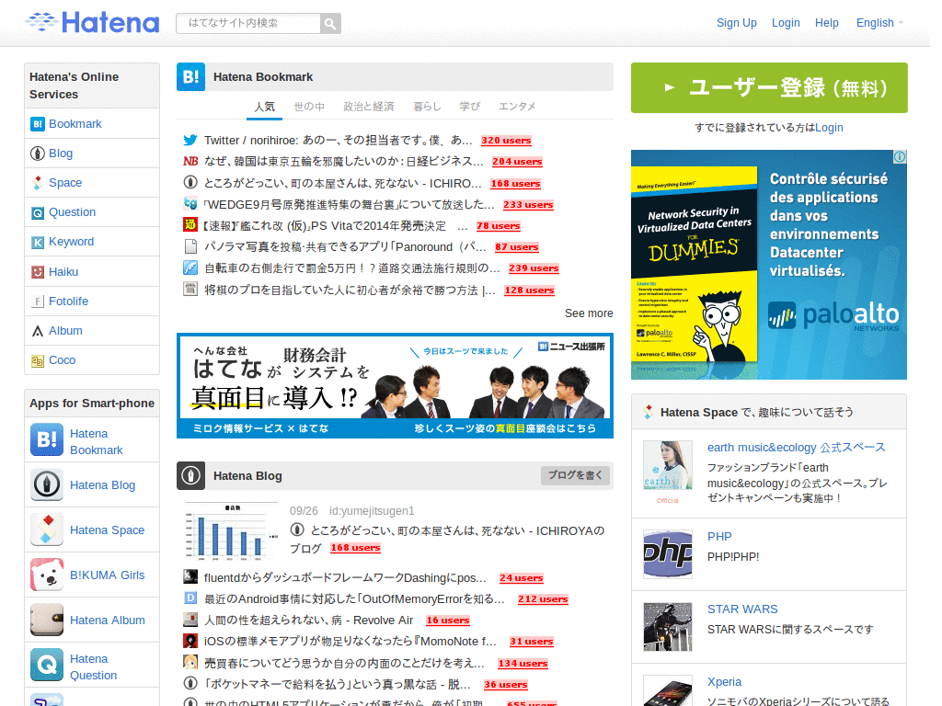
Task: Select the 人気 bookmark tab
Action: (264, 107)
